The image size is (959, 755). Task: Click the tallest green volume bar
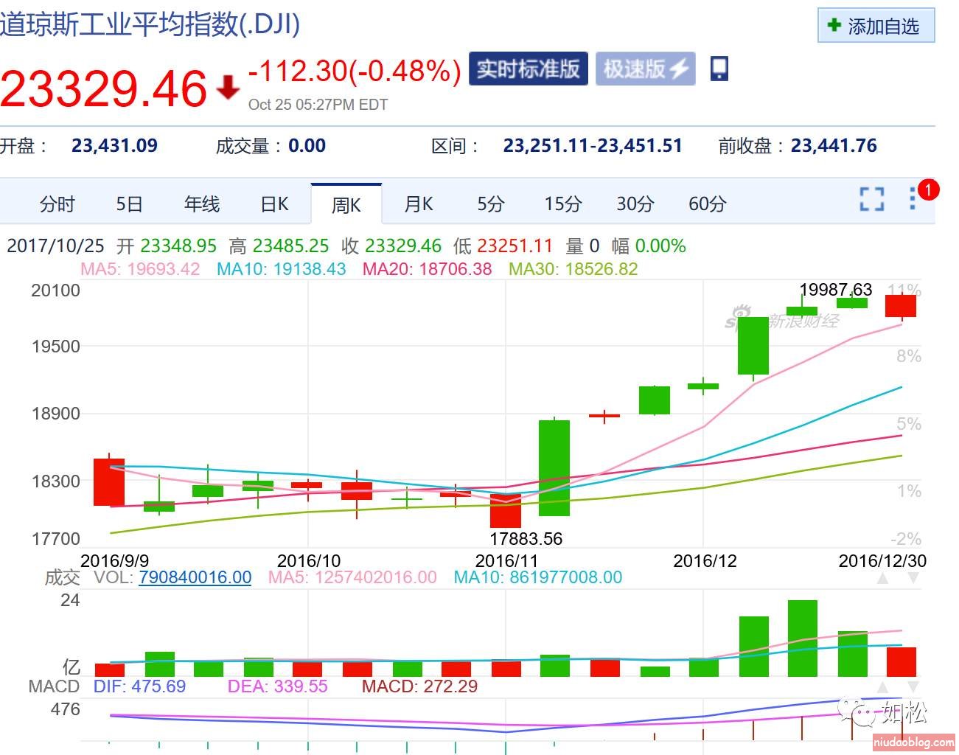[x=803, y=639]
